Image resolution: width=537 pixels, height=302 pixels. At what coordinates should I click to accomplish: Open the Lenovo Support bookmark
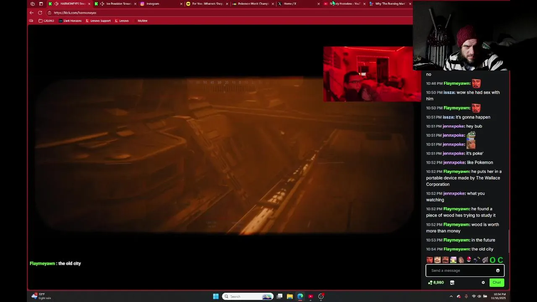pos(98,21)
